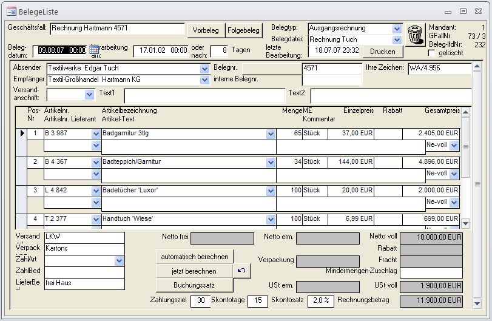Screen dimensions: 492x321
Task: Click the Gesamtpreis 2.000,00 EUR cell
Action: [x=431, y=190]
